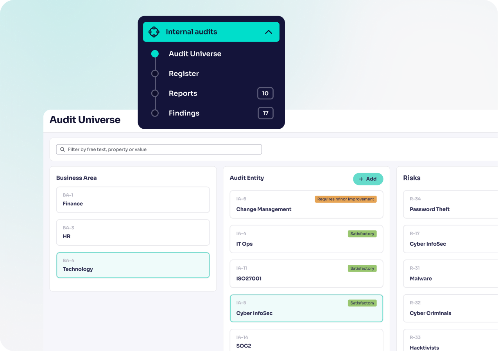
Task: Open the IA-5 Cyber InfoSec entity card
Action: pyautogui.click(x=306, y=308)
